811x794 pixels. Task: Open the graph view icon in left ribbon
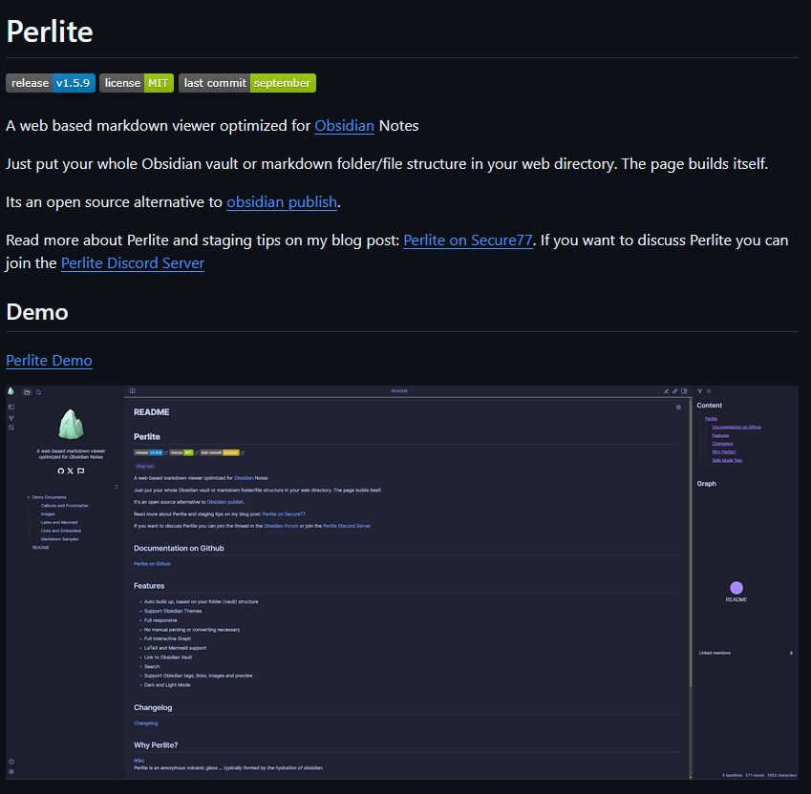tap(11, 417)
